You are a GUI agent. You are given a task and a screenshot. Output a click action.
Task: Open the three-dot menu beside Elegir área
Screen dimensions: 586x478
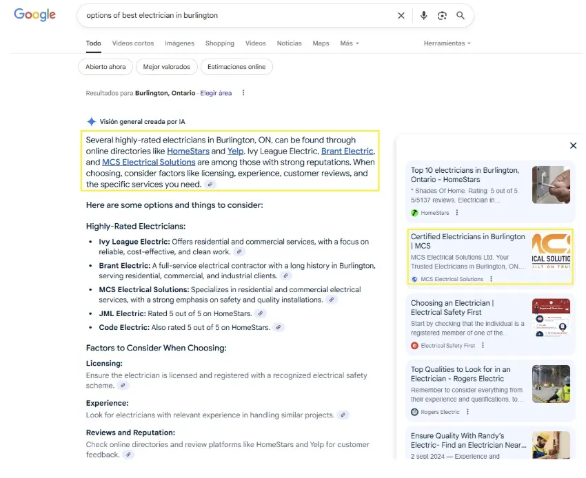[243, 92]
